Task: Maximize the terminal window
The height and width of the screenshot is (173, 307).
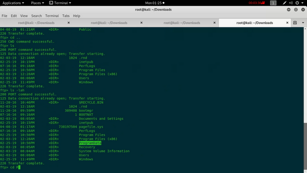Action: pyautogui.click(x=296, y=10)
